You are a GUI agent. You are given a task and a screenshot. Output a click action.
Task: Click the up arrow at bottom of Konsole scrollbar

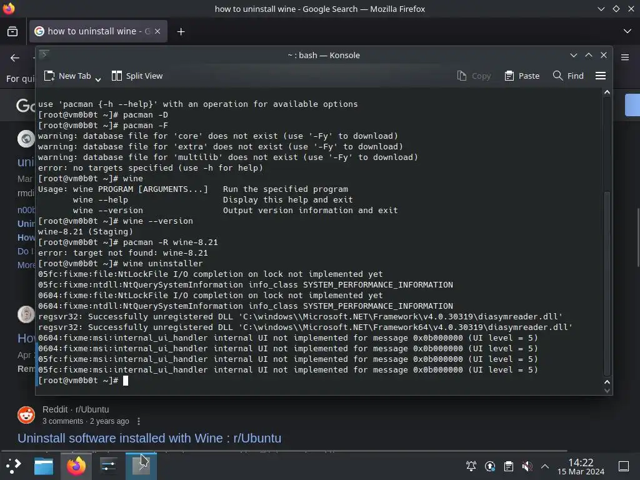click(x=607, y=382)
